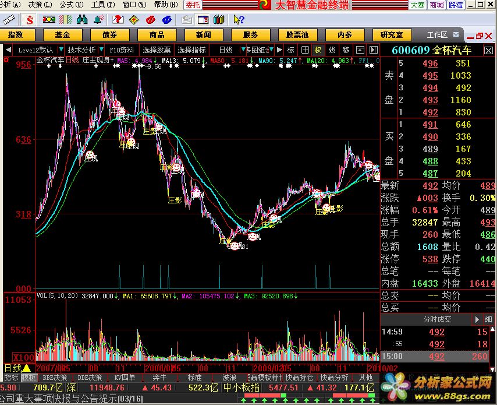Switch to the 内参 tab
The width and height of the screenshot is (497, 405).
345,34
